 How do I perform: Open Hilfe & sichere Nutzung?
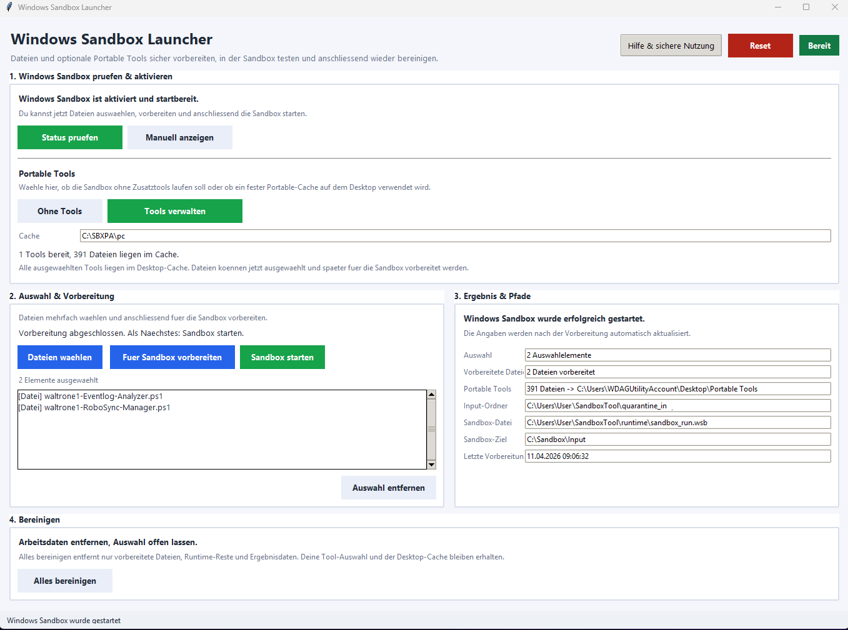click(671, 46)
